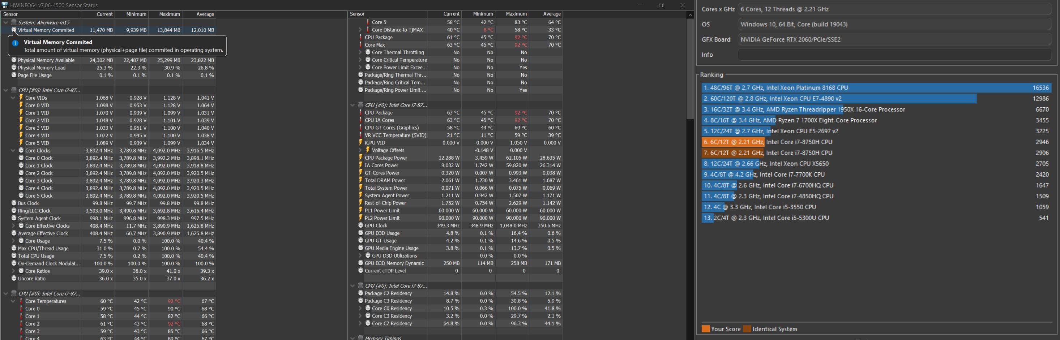Screen dimensions: 1060x340
Task: Expand the Core Thermal Throttling entry
Action: click(x=360, y=52)
